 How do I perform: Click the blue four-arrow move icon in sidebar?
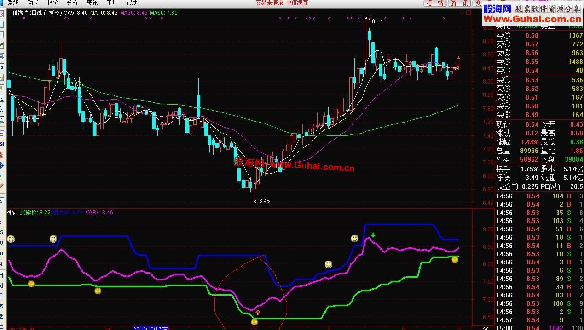(2, 165)
